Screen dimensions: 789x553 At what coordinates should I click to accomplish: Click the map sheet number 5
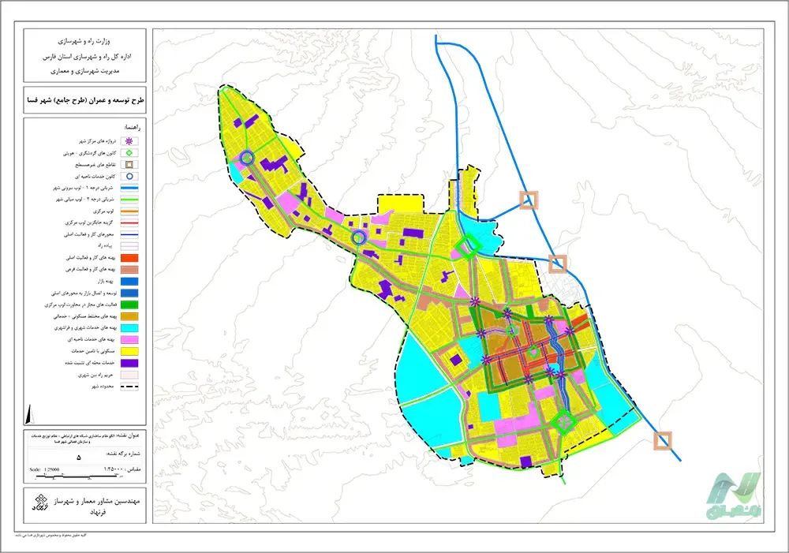tap(78, 457)
